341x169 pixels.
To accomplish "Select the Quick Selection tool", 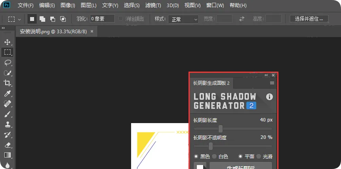I will click(8, 73).
